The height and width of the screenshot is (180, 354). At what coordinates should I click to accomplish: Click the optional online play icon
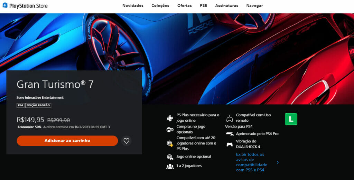(x=170, y=157)
